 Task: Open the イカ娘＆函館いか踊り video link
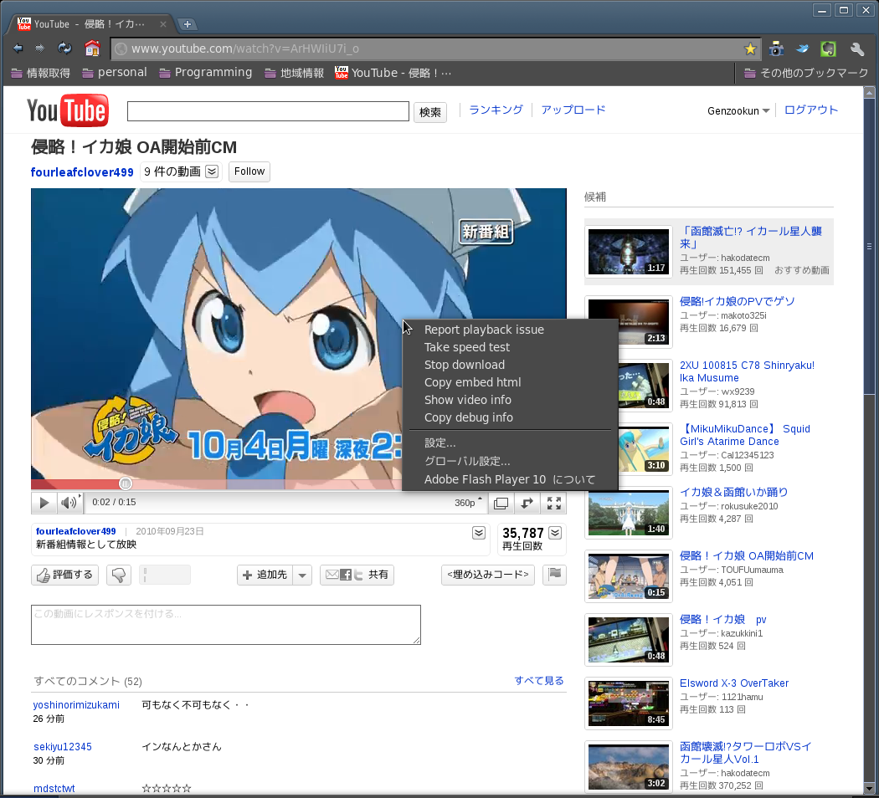(x=734, y=492)
